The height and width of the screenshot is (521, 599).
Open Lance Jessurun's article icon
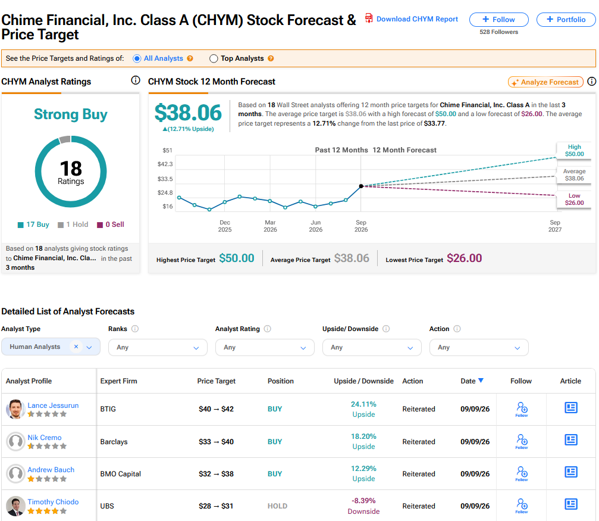[570, 408]
